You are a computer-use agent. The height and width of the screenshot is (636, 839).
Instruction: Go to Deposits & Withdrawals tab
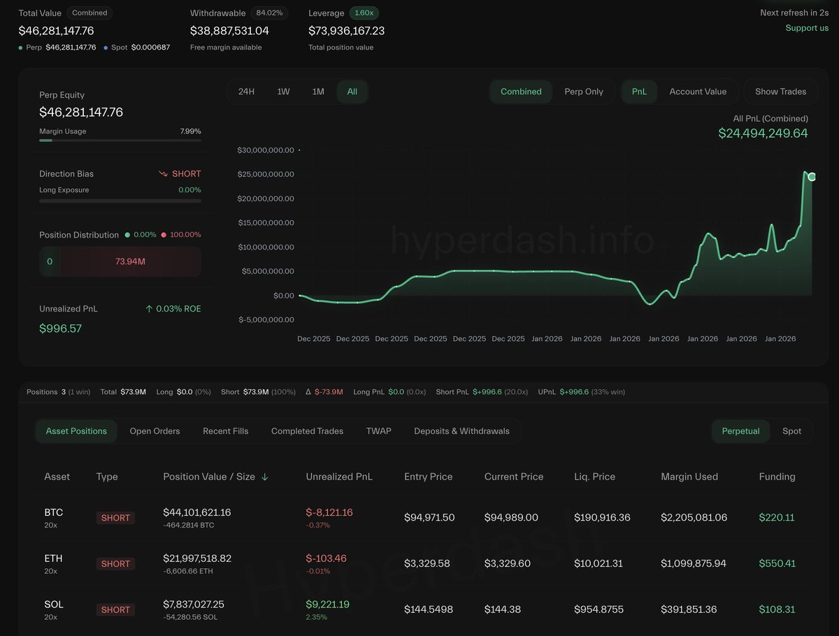click(461, 431)
